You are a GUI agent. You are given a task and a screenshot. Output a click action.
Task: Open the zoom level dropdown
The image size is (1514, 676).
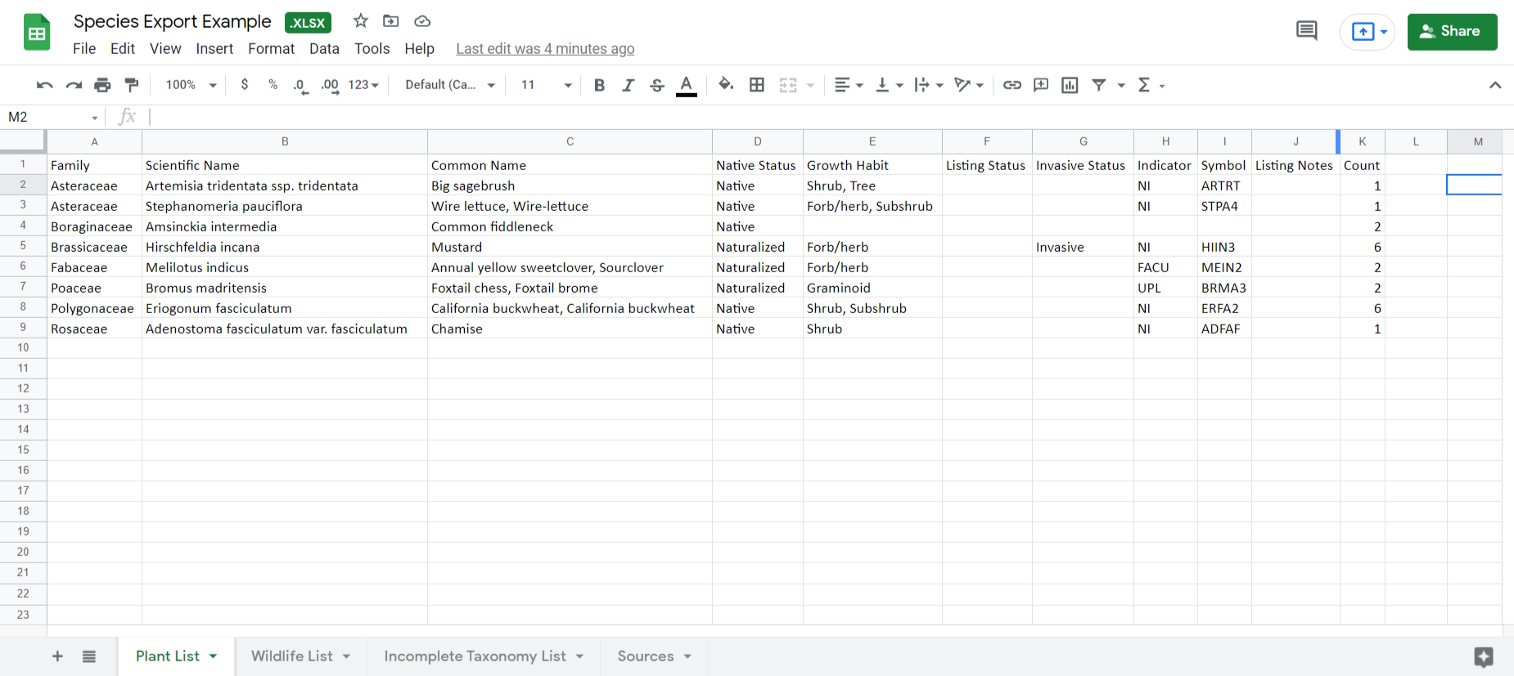(x=191, y=85)
